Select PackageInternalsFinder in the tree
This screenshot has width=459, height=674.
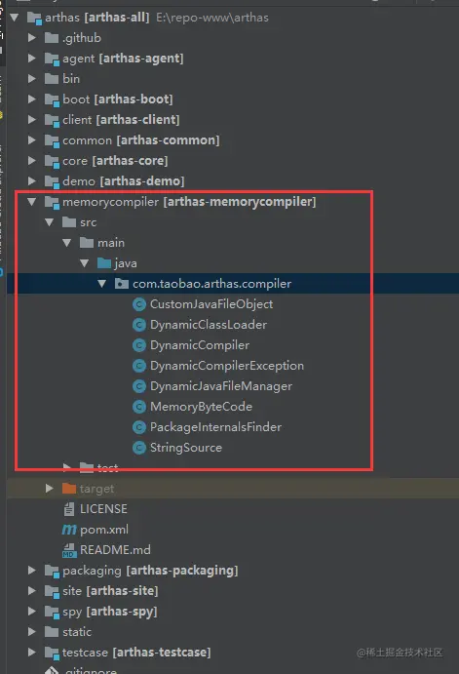coord(215,427)
